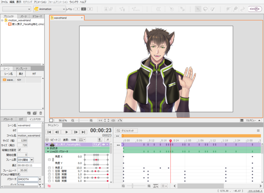This screenshot has width=264, height=193.
Task: Toggle keyframe icon for 左目 開閉
Action: (x=49, y=171)
